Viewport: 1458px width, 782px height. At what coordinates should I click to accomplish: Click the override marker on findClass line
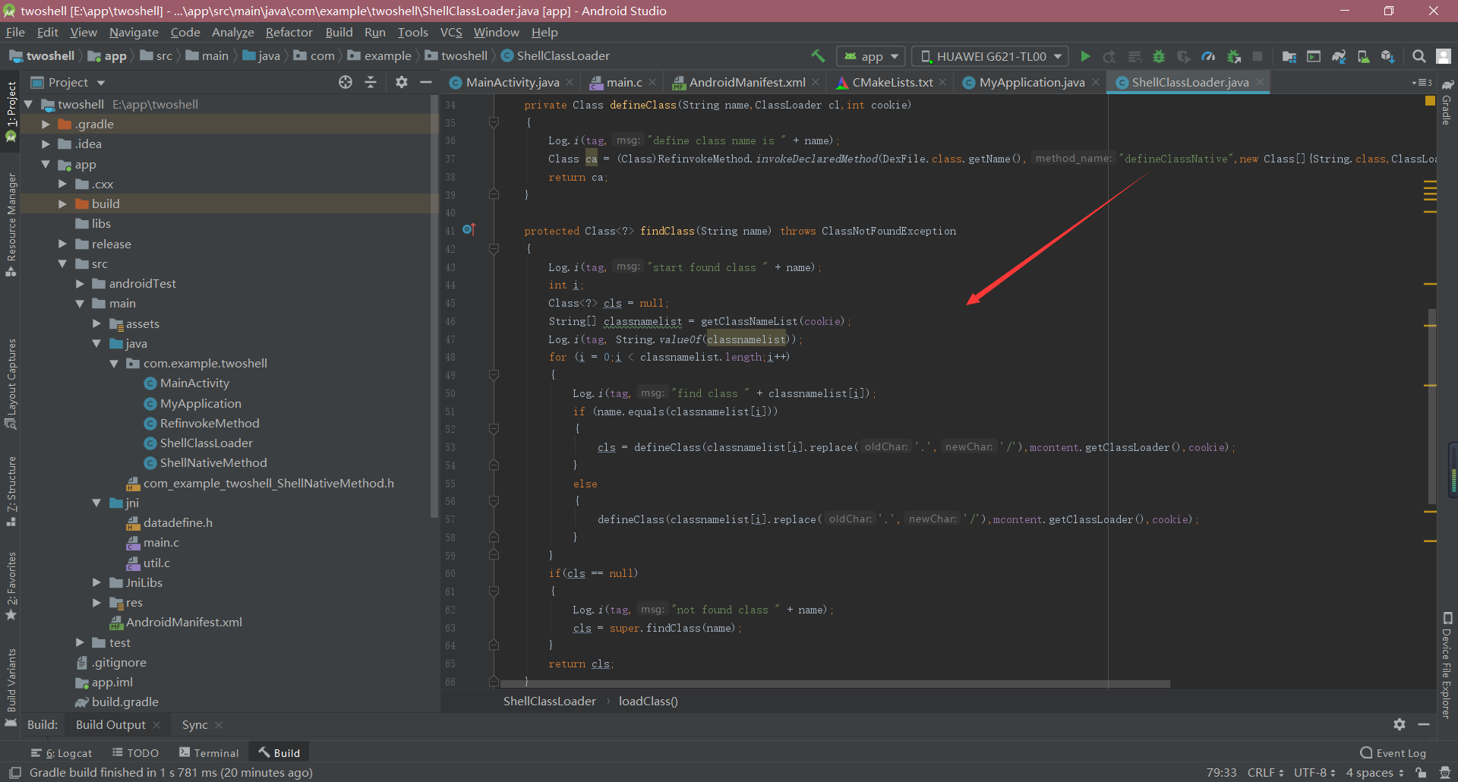pos(469,230)
